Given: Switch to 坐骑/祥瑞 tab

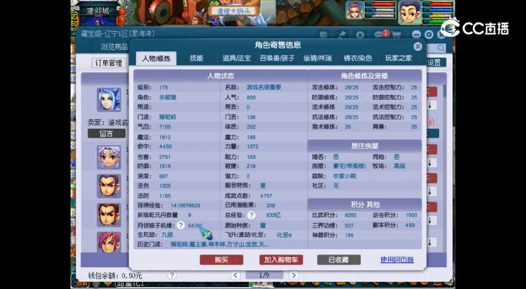Looking at the screenshot, I should pos(317,58).
